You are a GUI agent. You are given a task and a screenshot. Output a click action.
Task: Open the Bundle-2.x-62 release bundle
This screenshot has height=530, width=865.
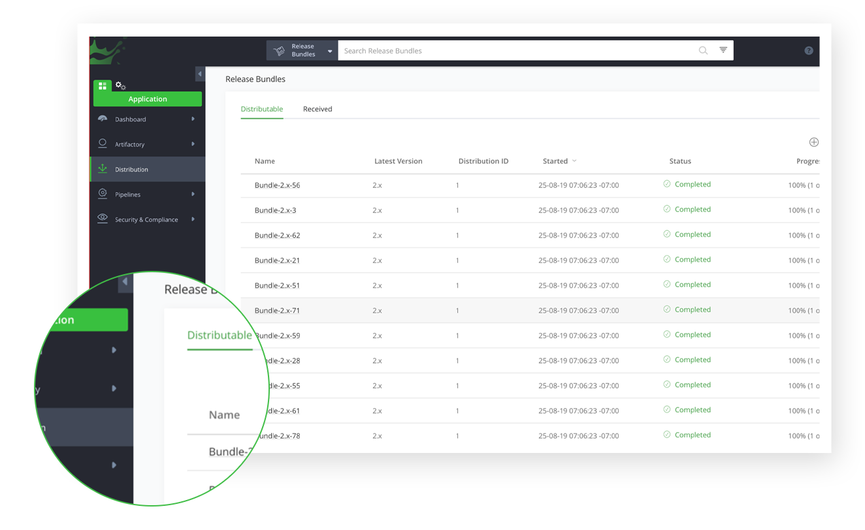click(278, 235)
